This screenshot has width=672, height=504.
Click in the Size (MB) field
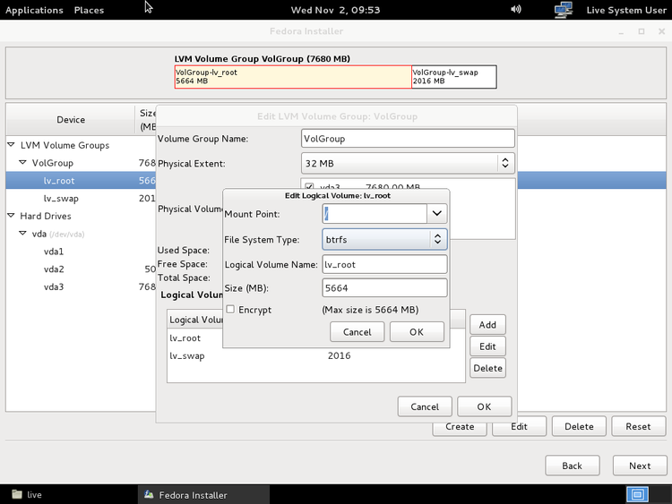point(384,288)
